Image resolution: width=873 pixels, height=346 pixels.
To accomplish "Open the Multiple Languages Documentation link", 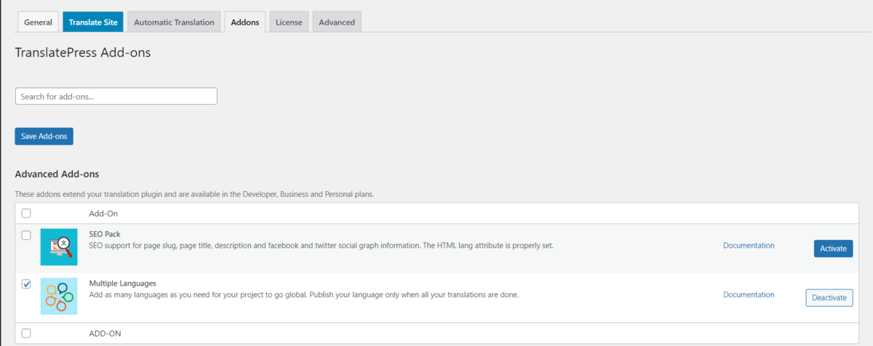I will tap(749, 294).
